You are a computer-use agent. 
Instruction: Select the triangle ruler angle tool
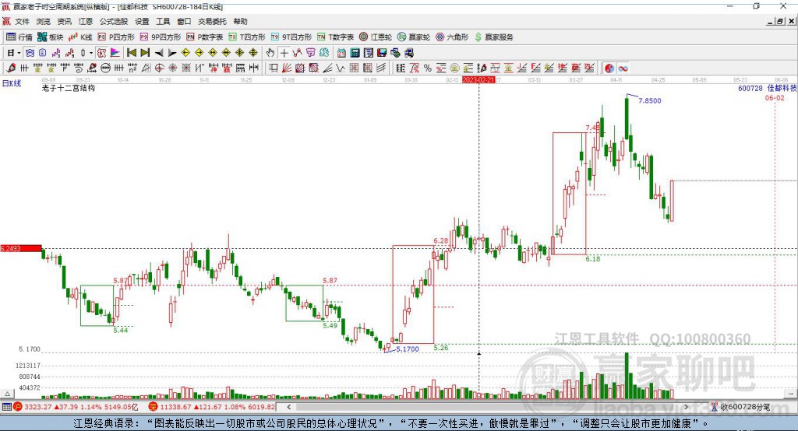coord(146,68)
